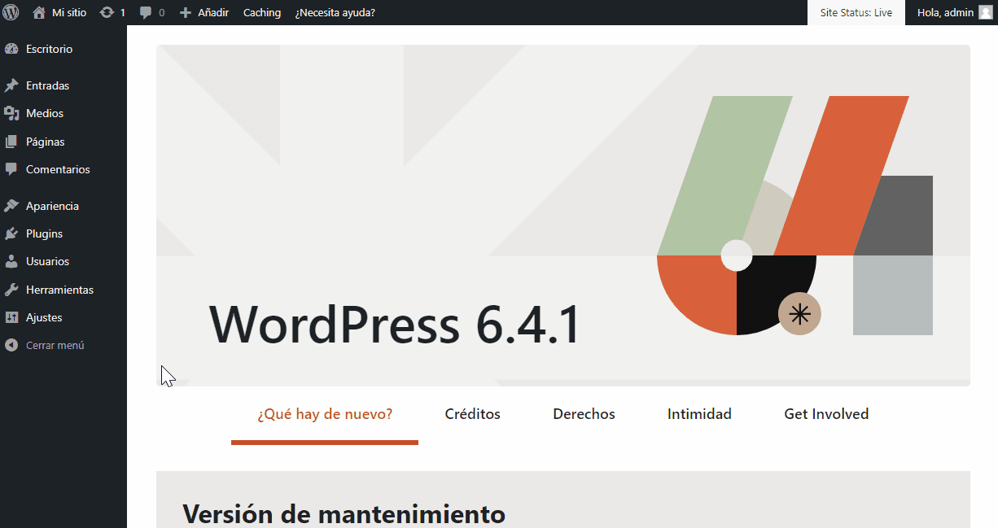Image resolution: width=998 pixels, height=528 pixels.
Task: Click the Apariencia paintbrush icon
Action: pyautogui.click(x=11, y=206)
